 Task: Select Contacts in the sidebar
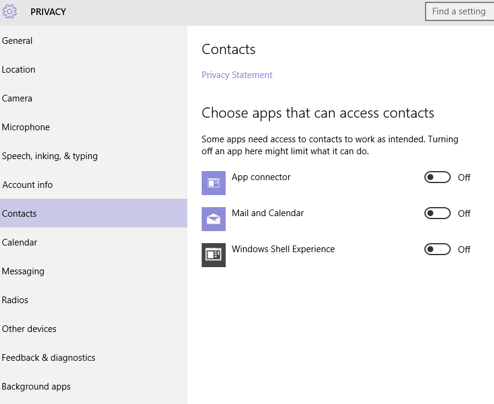tap(94, 213)
